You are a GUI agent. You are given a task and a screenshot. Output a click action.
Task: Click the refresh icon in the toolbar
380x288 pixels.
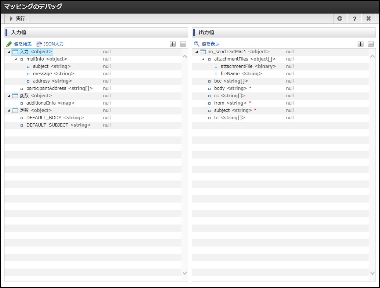(x=340, y=19)
